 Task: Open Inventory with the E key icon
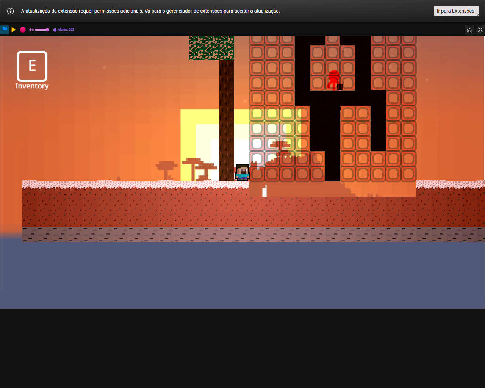click(32, 66)
